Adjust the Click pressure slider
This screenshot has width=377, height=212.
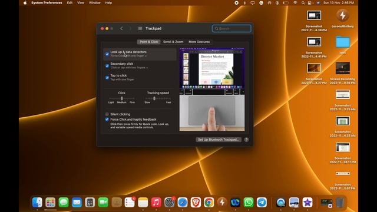122,98
